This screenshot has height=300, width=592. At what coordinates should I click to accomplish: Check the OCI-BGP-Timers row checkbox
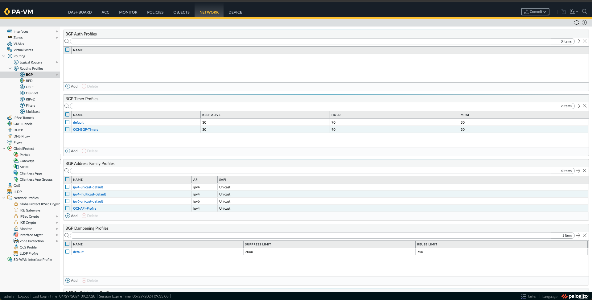pyautogui.click(x=67, y=129)
